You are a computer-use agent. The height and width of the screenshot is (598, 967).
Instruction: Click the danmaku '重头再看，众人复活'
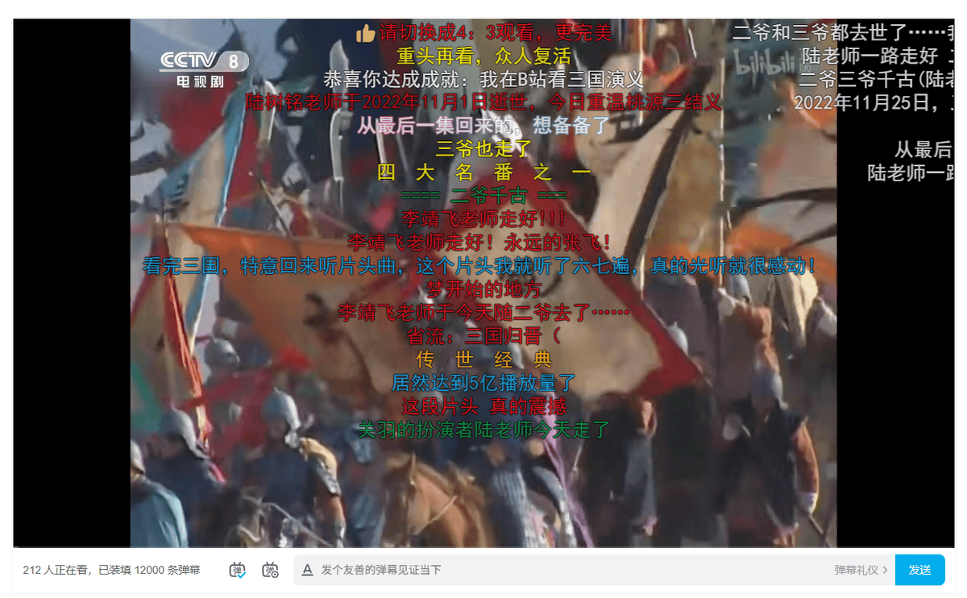click(x=483, y=56)
